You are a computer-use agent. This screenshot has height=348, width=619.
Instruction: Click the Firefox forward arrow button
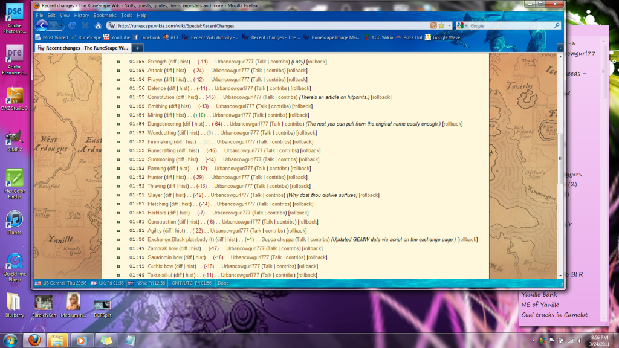pos(54,25)
